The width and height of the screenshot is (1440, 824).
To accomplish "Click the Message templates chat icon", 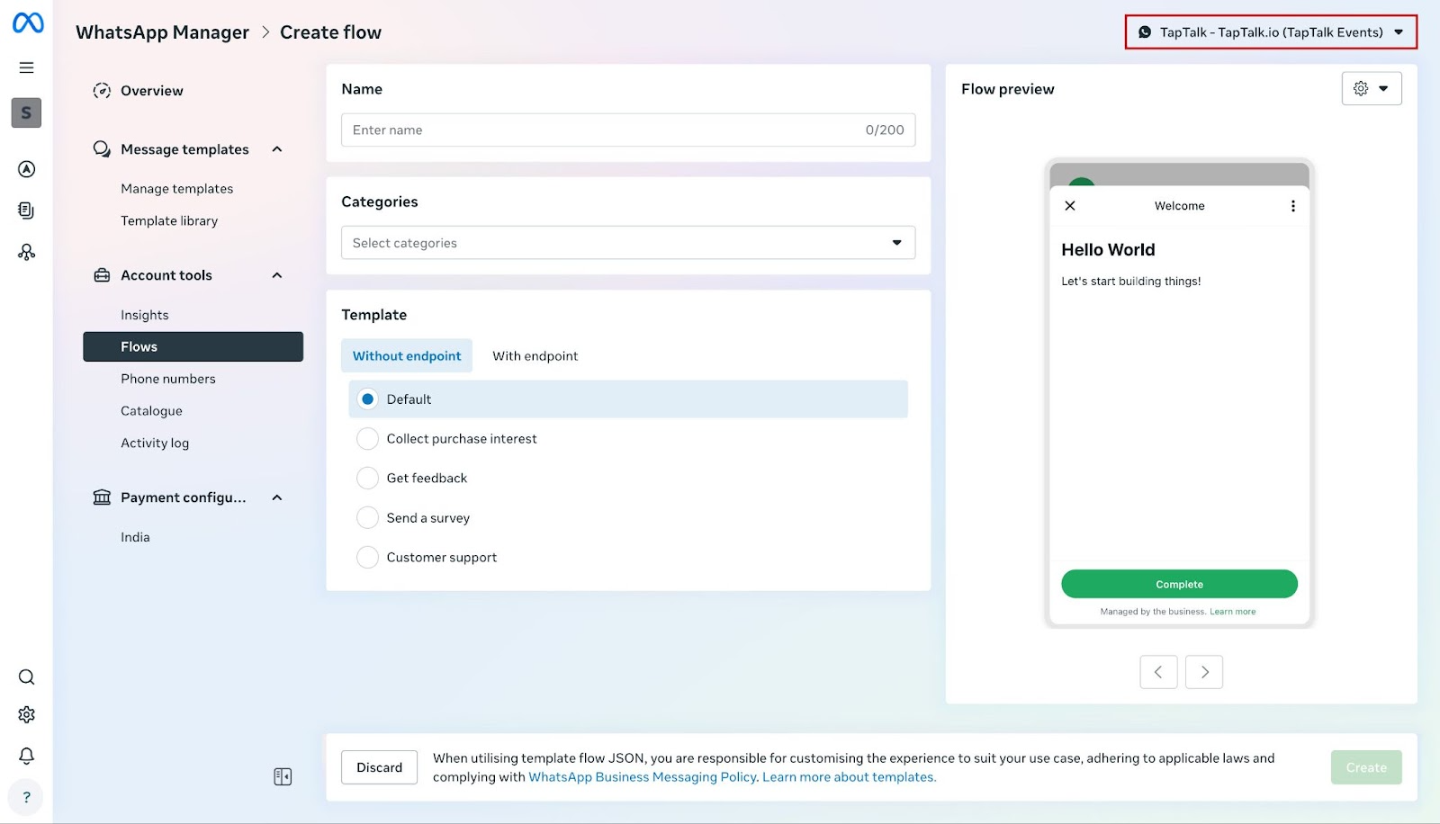I will click(x=102, y=149).
